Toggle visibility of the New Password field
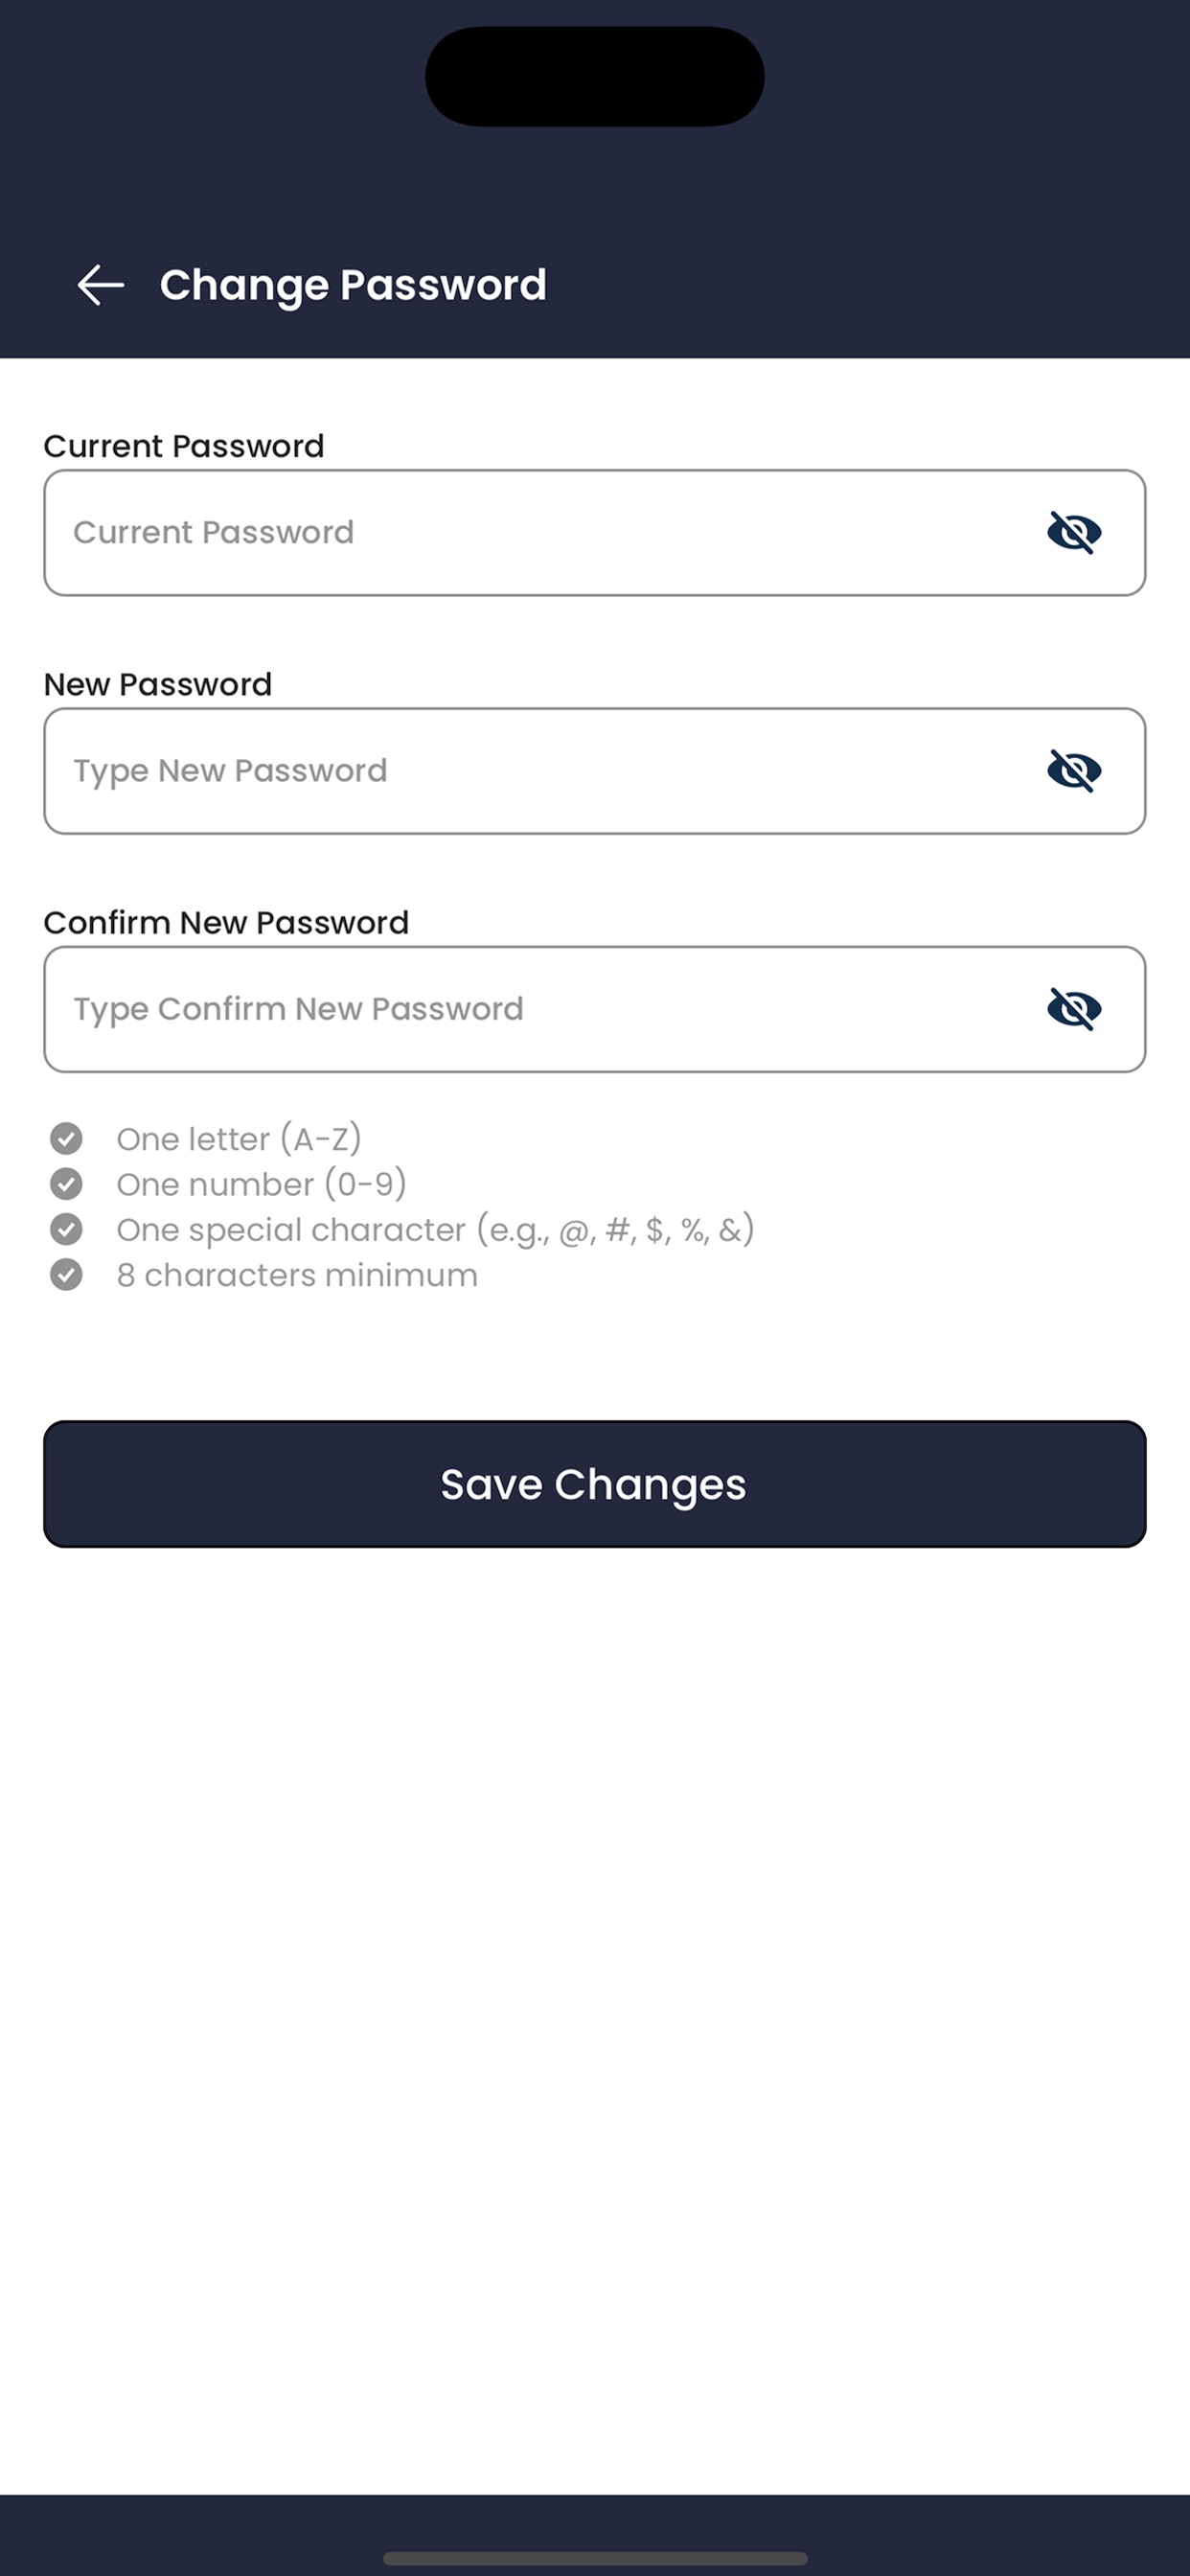The image size is (1190, 2576). [1074, 771]
